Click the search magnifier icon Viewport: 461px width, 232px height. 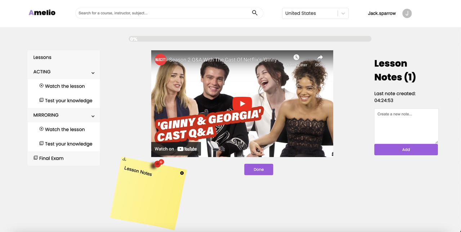[255, 13]
